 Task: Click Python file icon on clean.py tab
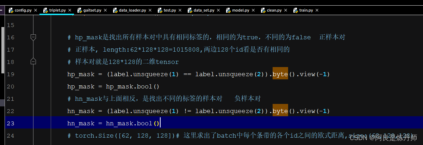(x=263, y=11)
